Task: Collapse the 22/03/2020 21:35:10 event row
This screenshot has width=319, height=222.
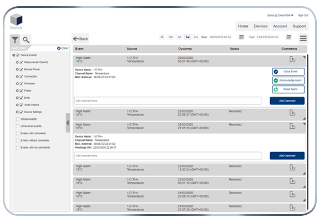Action: (x=304, y=124)
